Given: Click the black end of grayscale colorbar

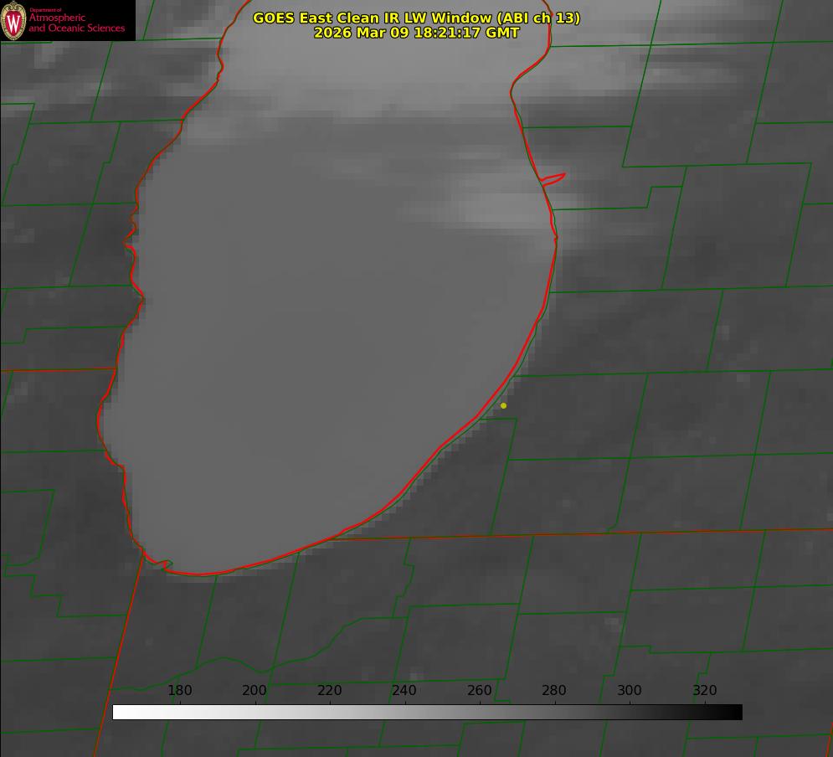Looking at the screenshot, I should pos(735,712).
